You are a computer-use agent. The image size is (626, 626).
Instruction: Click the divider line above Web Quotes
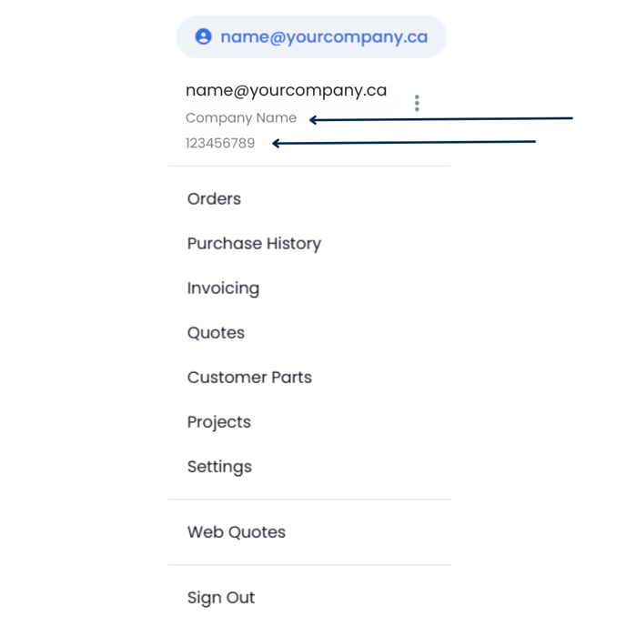coord(309,499)
